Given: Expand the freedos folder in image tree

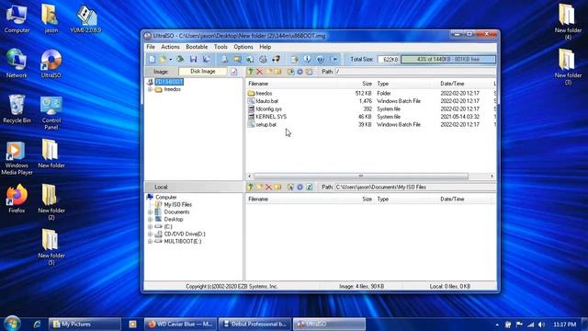Looking at the screenshot, I should [150, 90].
